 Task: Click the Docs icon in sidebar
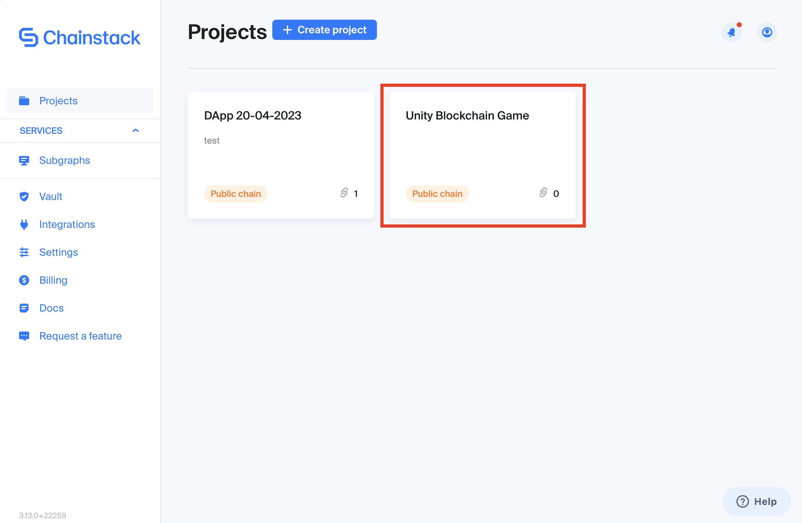24,308
